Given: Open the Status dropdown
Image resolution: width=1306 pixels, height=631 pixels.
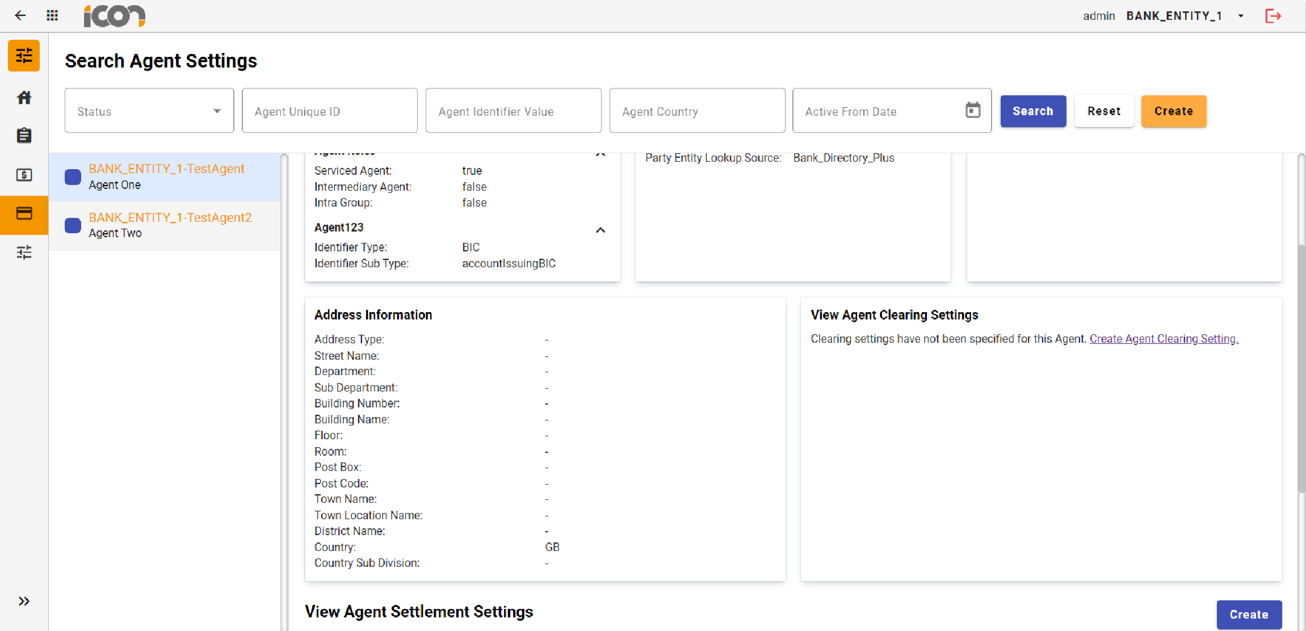Looking at the screenshot, I should (149, 111).
